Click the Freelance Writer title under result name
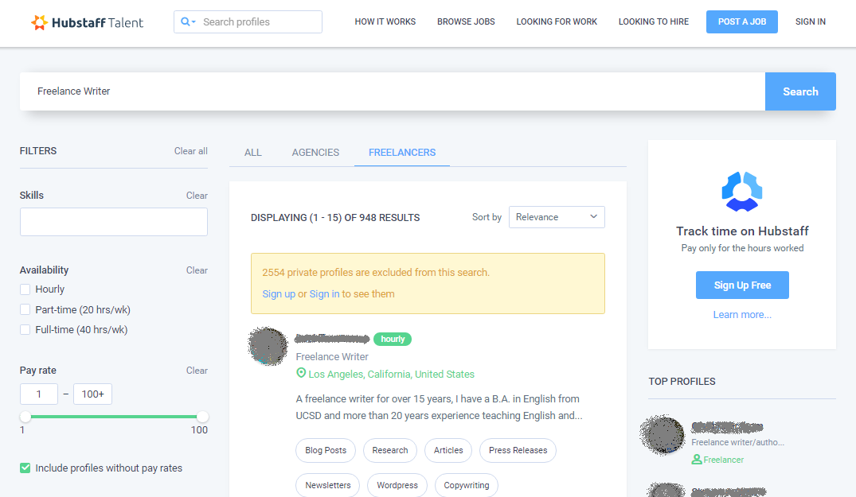 pos(332,357)
